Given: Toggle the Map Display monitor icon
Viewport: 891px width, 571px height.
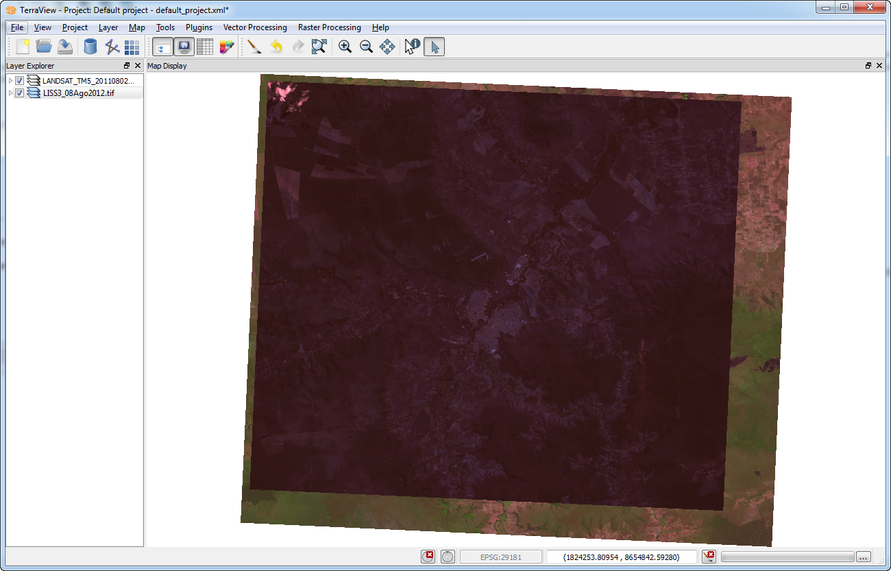Looking at the screenshot, I should pyautogui.click(x=184, y=47).
